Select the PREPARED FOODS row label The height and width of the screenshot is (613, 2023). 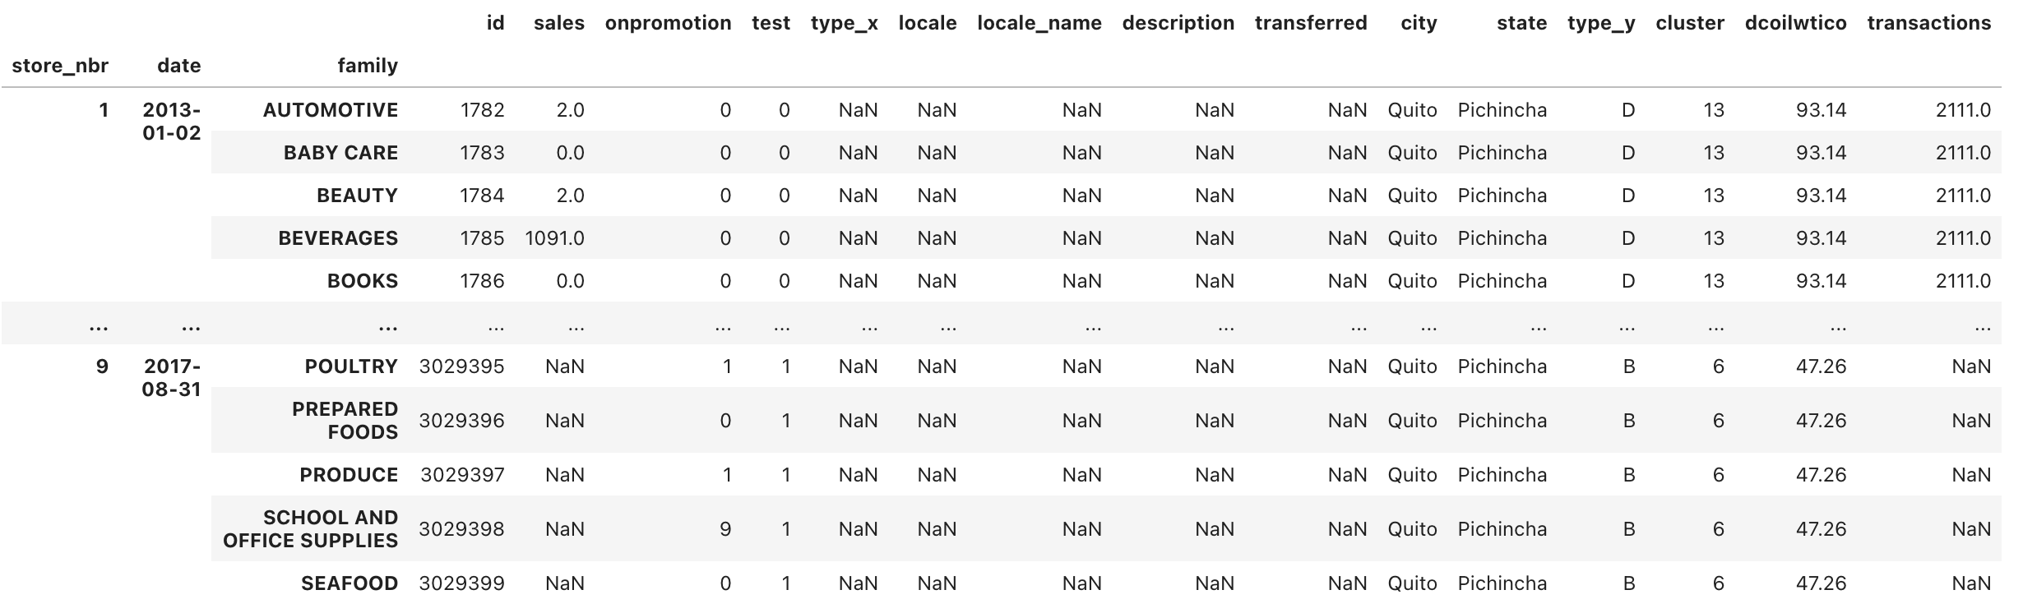point(345,421)
